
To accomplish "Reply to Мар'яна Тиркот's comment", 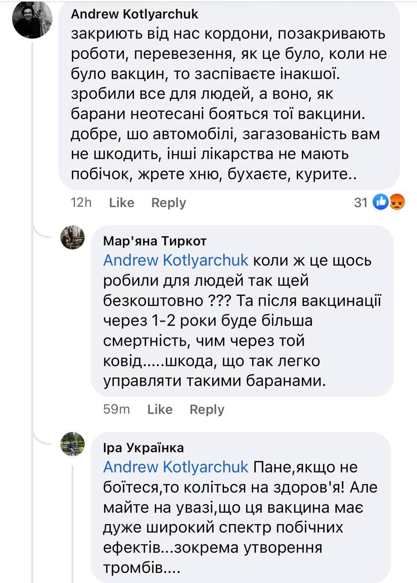I will 207,409.
